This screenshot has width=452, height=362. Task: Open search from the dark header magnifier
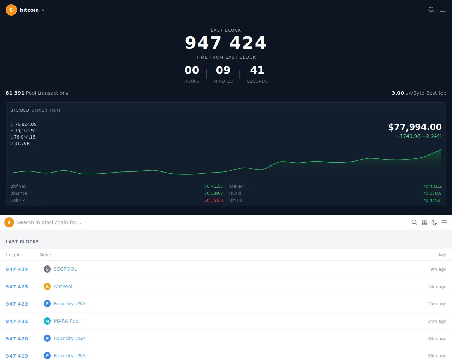coord(432,10)
